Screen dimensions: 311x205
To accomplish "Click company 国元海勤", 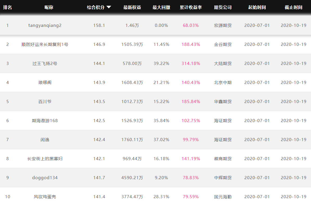I will (x=223, y=197).
